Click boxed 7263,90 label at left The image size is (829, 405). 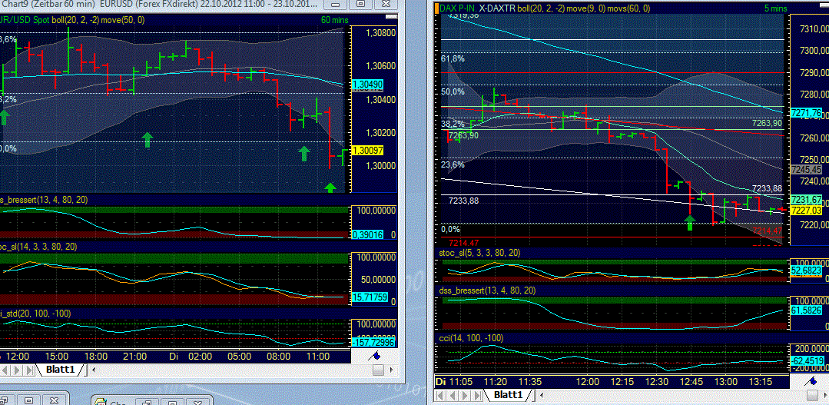coord(463,135)
